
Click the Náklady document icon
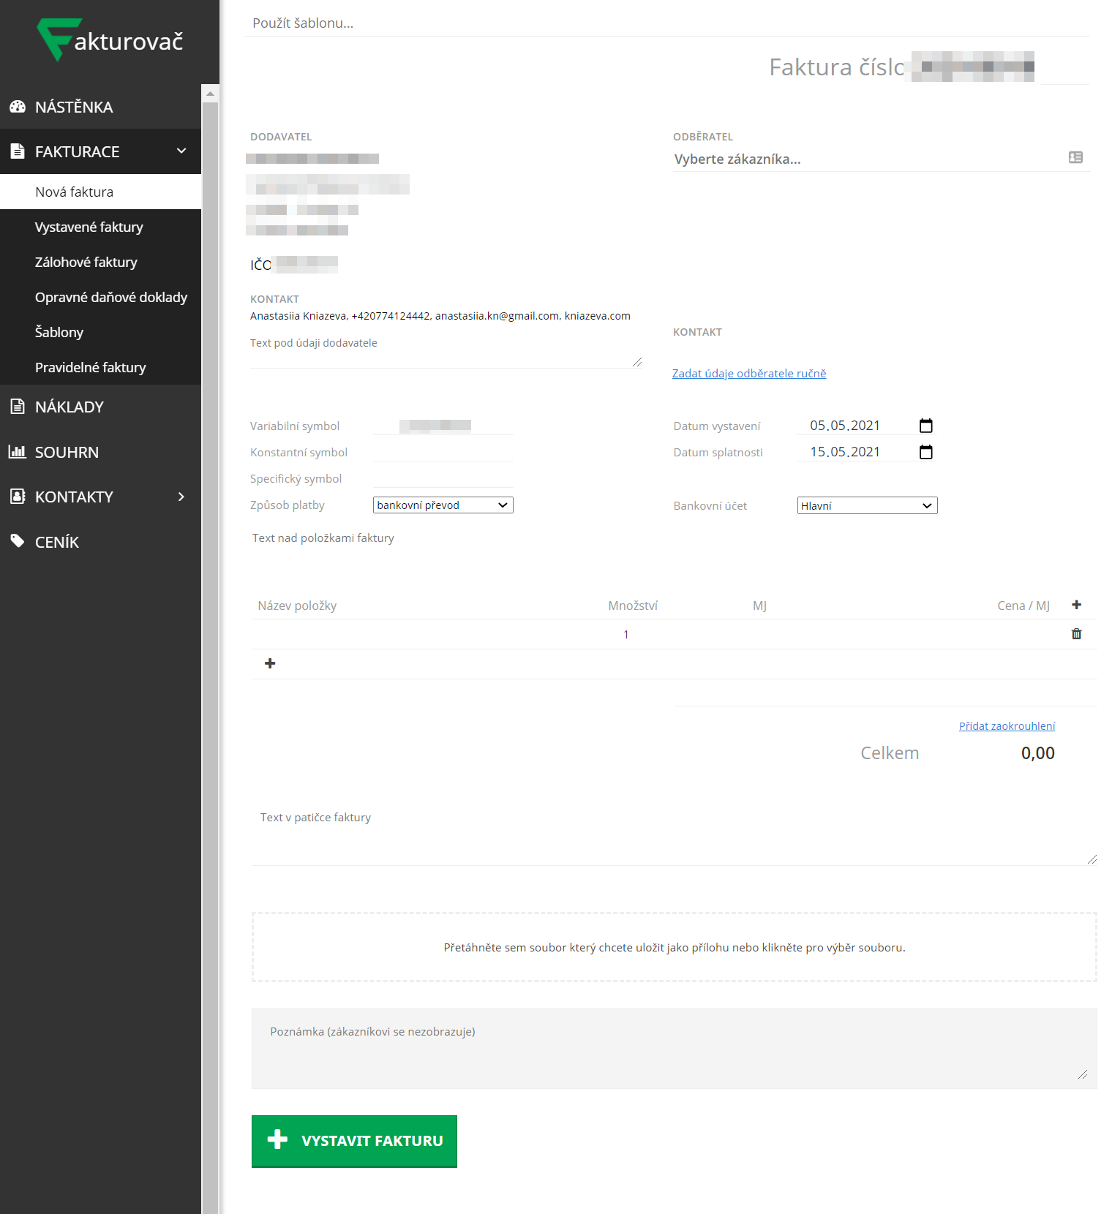[x=18, y=407]
